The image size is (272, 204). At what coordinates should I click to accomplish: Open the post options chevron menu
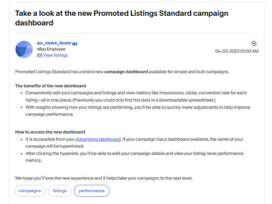point(254,44)
